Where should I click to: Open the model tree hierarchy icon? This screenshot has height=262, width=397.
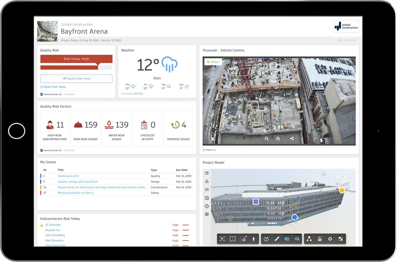(x=309, y=239)
